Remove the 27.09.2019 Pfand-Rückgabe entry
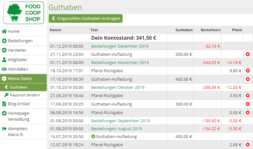Image resolution: width=253 pixels, height=149 pixels. (248, 96)
